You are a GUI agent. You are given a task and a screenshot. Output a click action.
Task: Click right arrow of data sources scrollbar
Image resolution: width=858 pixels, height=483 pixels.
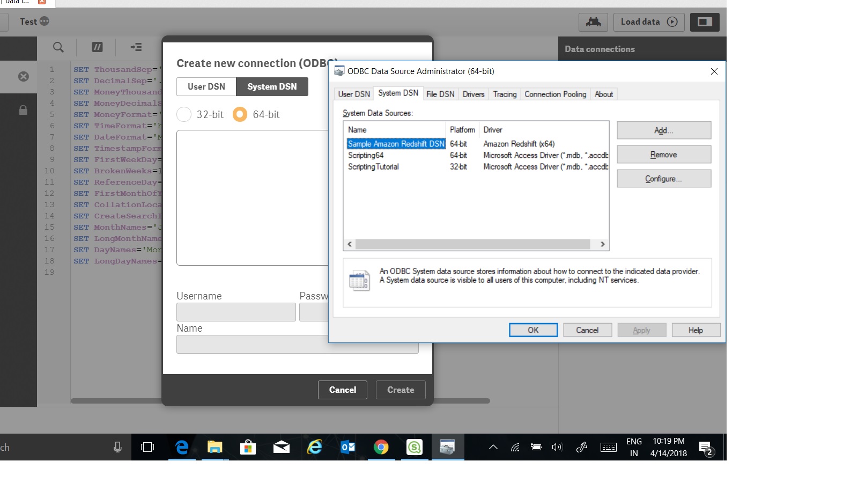coord(603,244)
